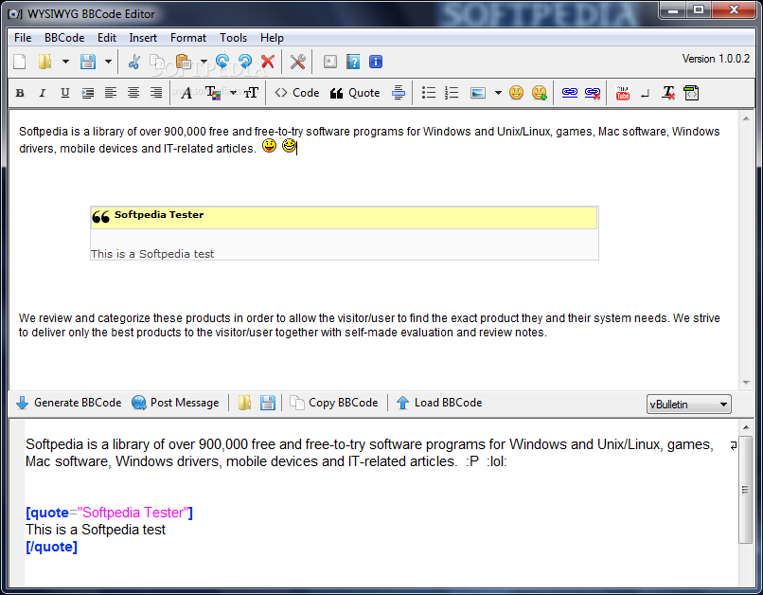Click inside the Softpedia Tester quote box
The height and width of the screenshot is (595, 763).
[x=344, y=233]
